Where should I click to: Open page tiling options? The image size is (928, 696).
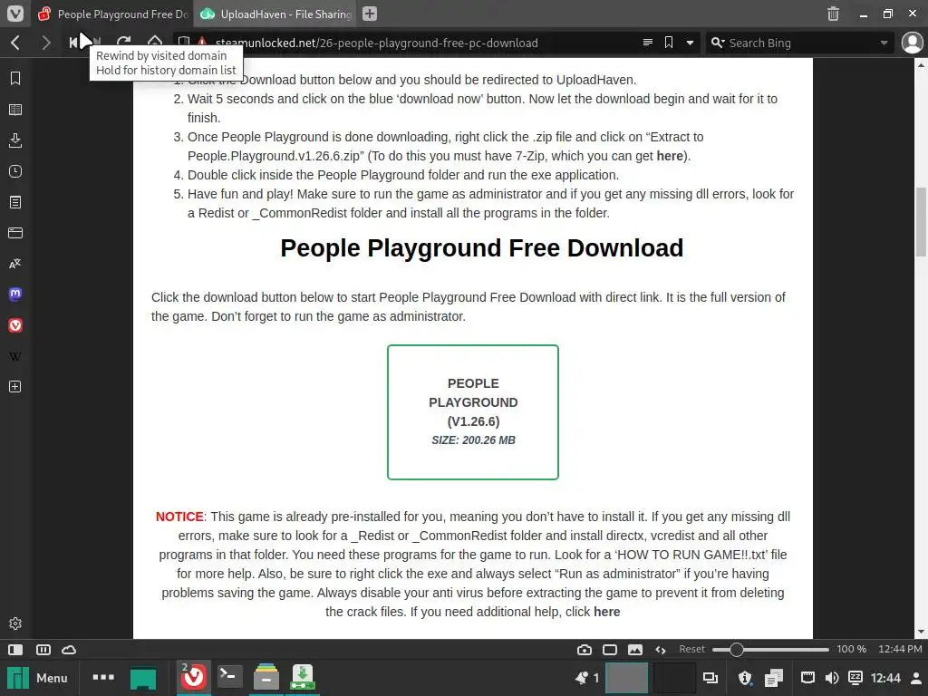click(610, 650)
